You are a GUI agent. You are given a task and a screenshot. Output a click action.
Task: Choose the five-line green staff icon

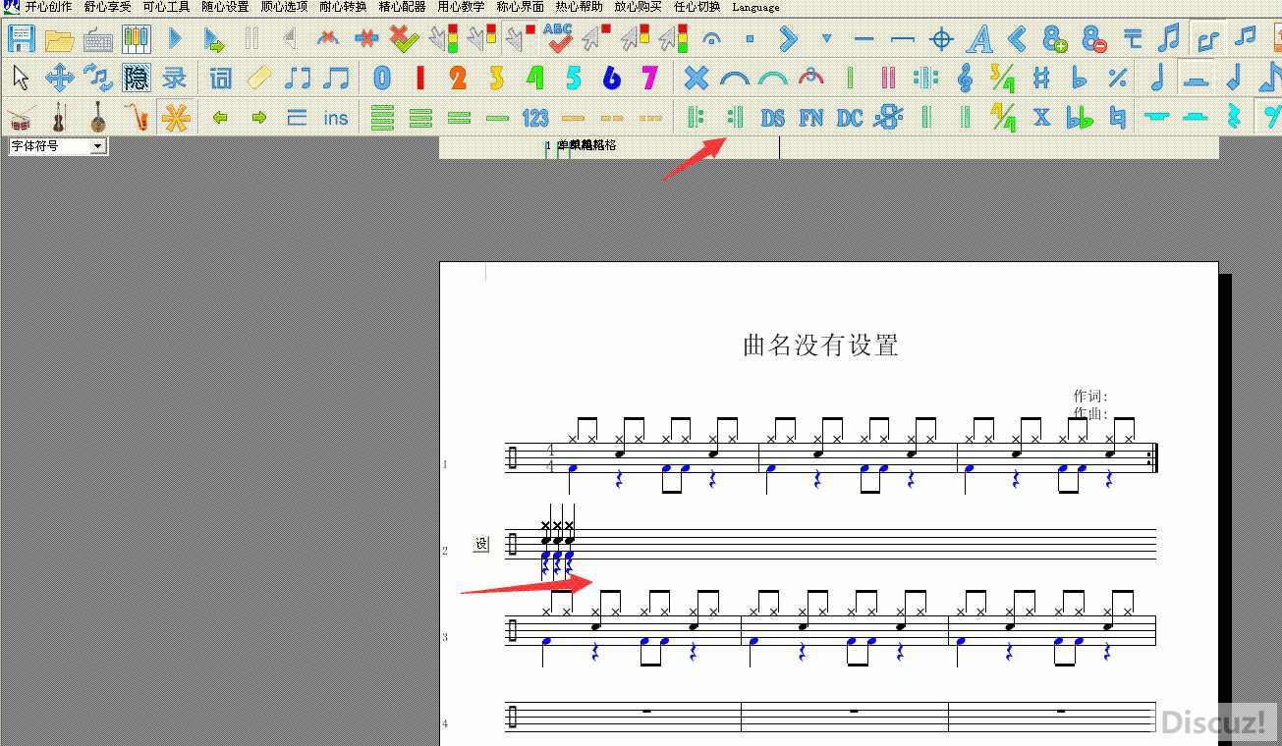click(382, 118)
